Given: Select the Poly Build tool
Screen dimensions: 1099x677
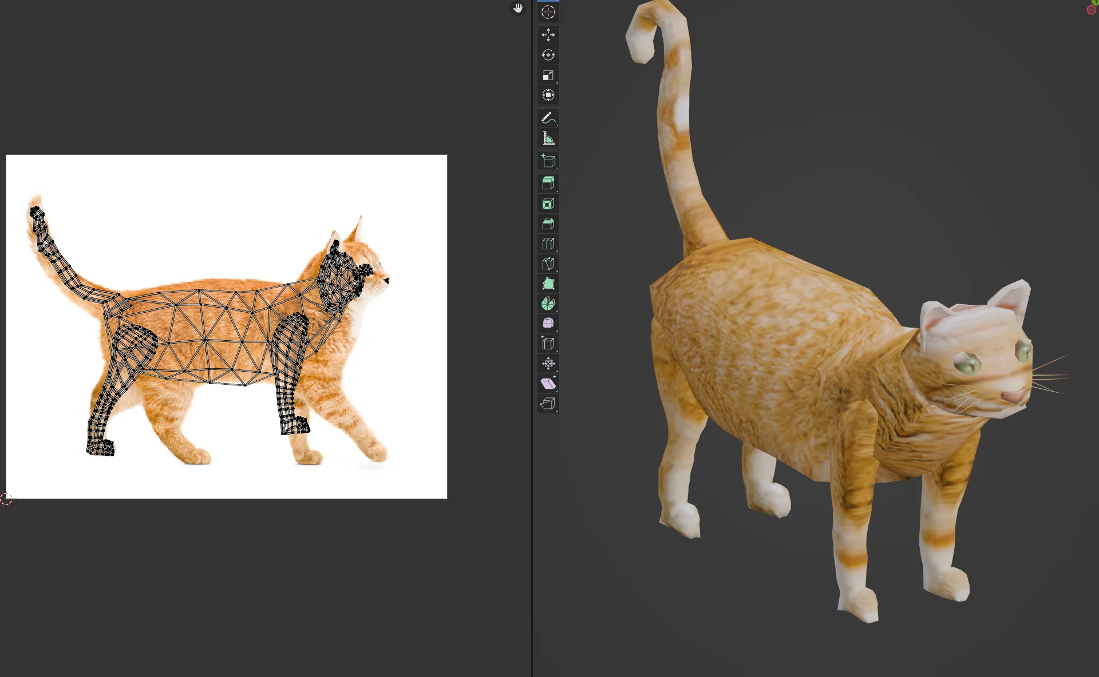Looking at the screenshot, I should click(x=548, y=284).
